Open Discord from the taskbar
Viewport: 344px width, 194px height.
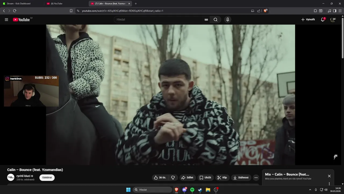[184, 190]
